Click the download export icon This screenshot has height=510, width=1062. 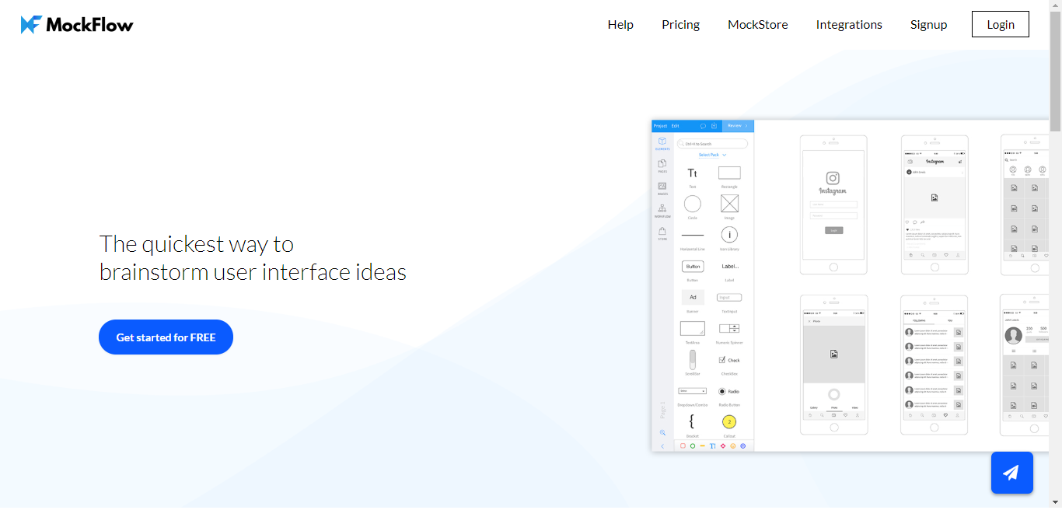714,126
